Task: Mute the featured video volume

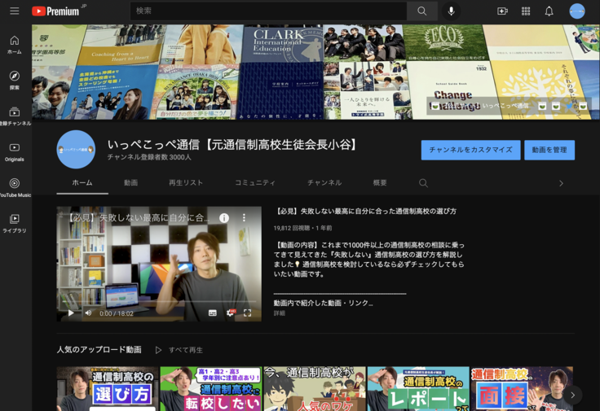Action: click(x=88, y=313)
